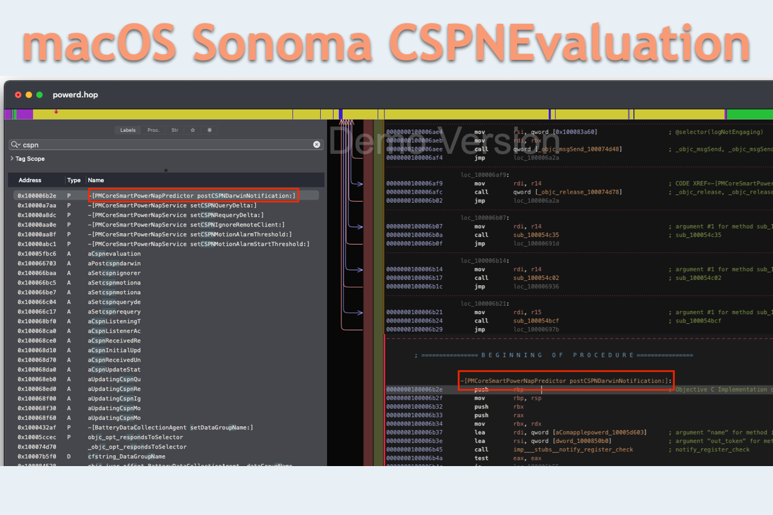
Task: Click imp___stubs__notify_register_check call operand
Action: 573,449
